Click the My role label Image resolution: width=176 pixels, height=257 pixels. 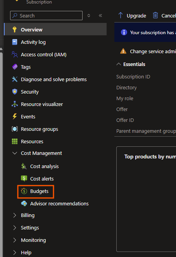124,98
